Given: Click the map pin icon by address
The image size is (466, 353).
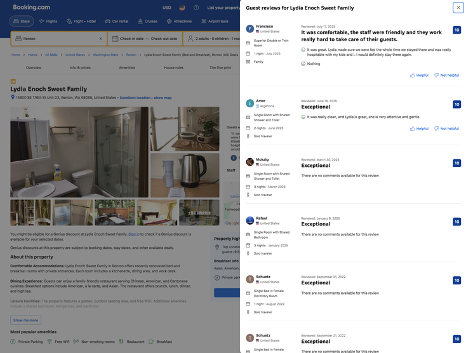Looking at the screenshot, I should 13,97.
